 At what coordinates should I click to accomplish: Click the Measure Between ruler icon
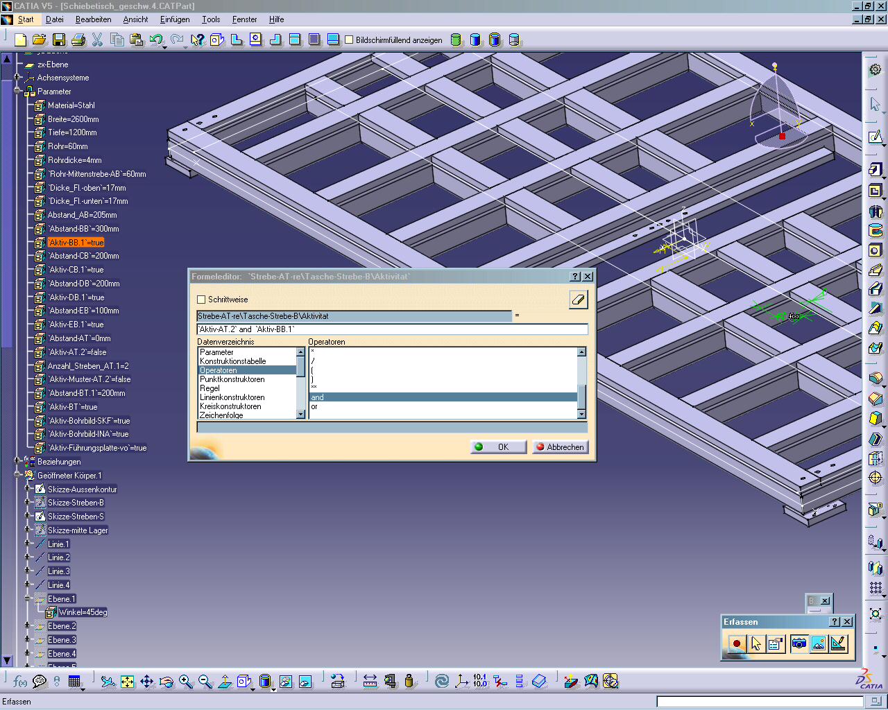[370, 682]
